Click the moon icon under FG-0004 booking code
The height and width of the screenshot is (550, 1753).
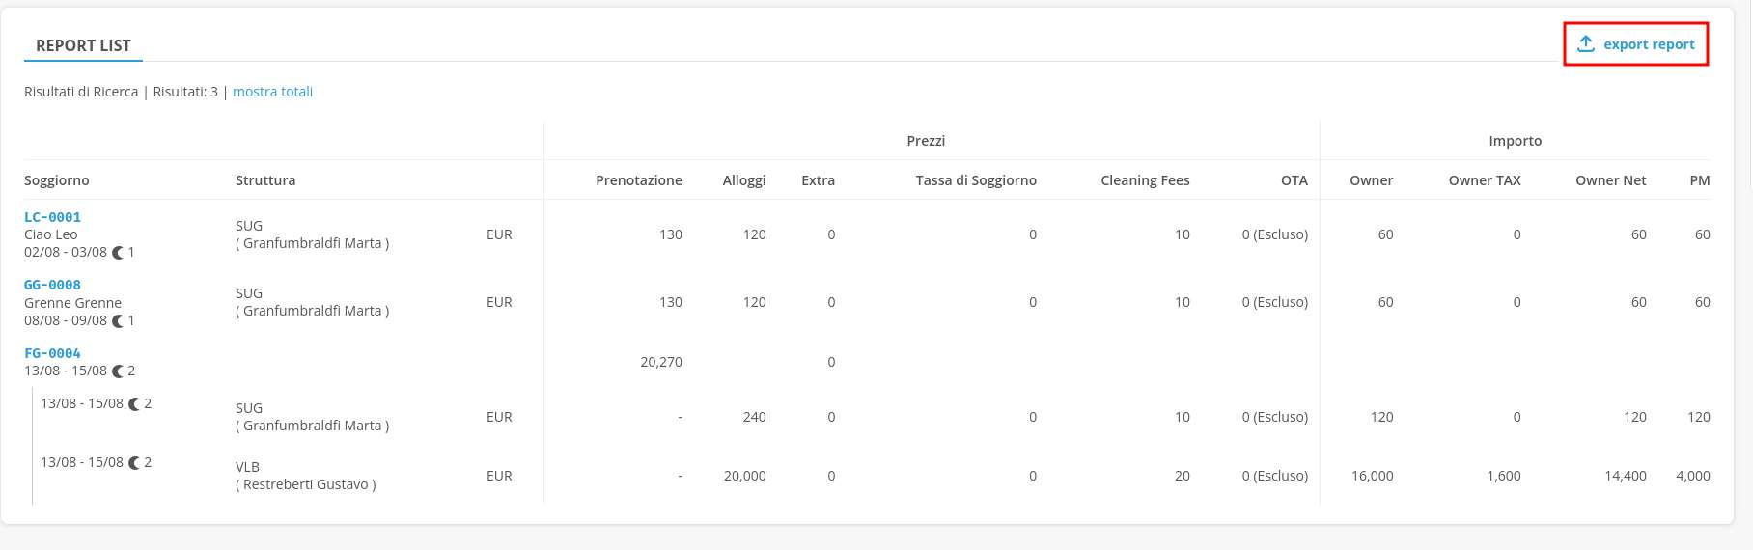click(118, 371)
